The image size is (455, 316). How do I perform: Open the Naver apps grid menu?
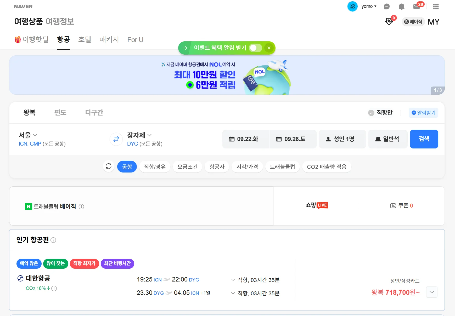(x=436, y=7)
